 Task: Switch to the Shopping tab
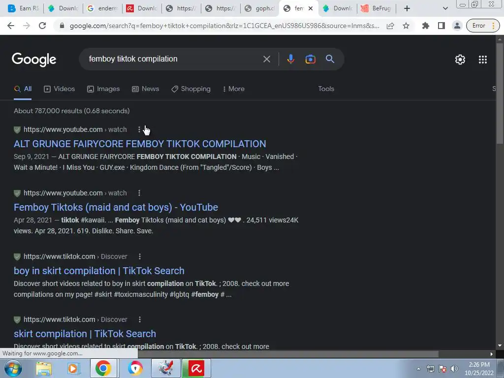[191, 89]
